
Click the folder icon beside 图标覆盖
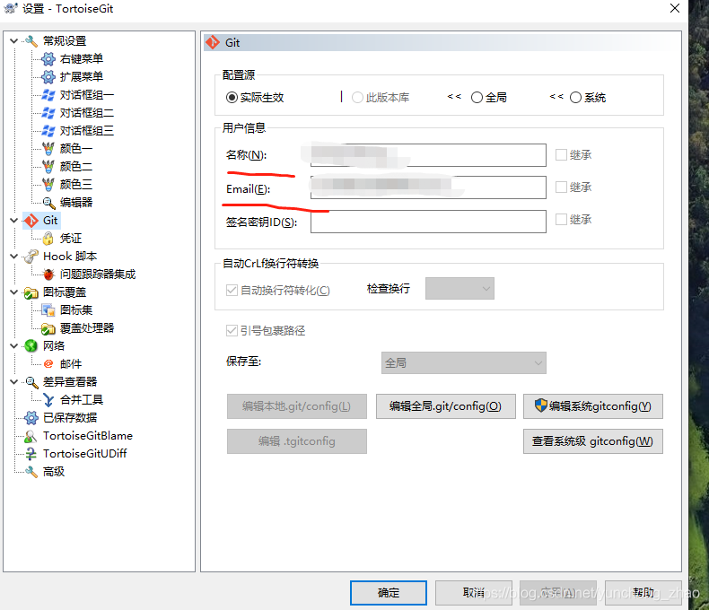[x=31, y=292]
